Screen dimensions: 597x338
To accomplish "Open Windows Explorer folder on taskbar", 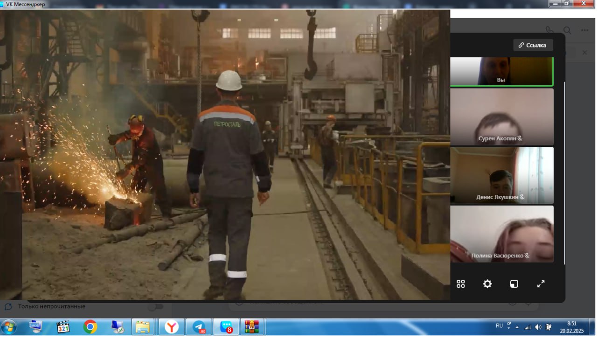I will (x=143, y=327).
